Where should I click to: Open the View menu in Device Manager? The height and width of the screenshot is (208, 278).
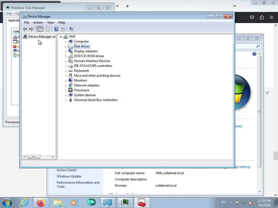point(50,22)
